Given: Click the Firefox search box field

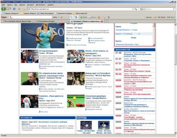Looking at the screenshot, I should click(159, 9).
